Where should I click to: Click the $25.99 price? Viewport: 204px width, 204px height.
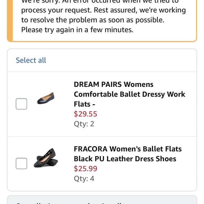(x=86, y=168)
